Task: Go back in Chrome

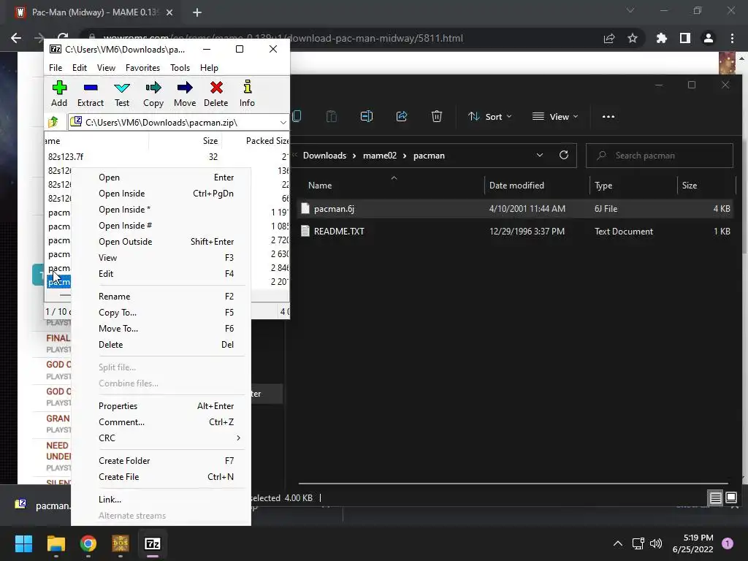Action: click(x=16, y=38)
